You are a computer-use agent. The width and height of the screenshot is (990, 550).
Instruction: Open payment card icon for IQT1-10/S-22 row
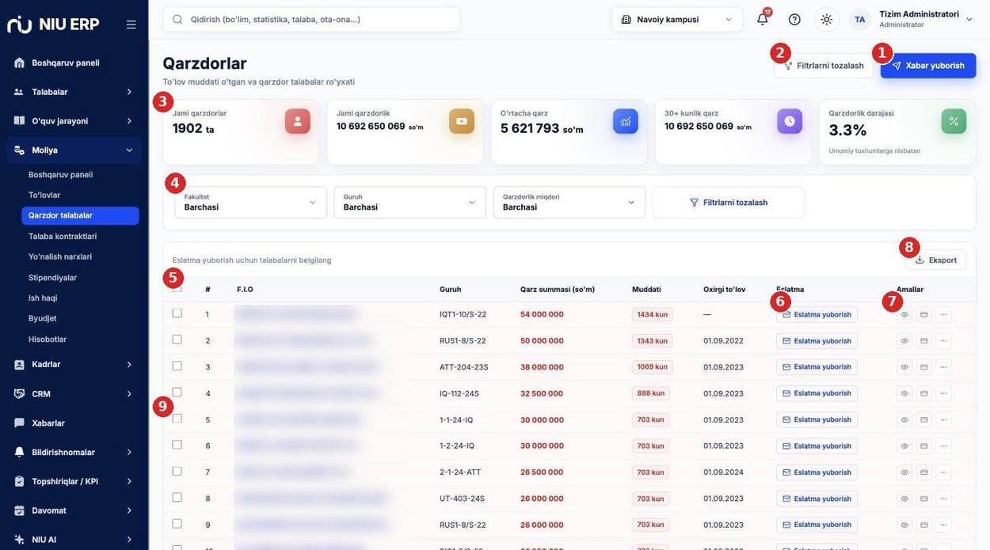click(x=923, y=314)
